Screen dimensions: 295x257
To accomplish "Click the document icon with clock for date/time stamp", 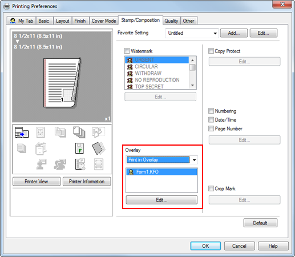I will tap(80, 164).
